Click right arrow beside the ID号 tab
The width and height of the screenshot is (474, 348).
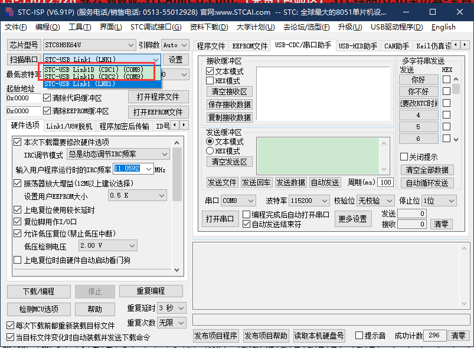pos(184,125)
